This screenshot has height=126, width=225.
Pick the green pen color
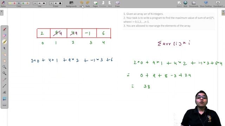point(23,3)
